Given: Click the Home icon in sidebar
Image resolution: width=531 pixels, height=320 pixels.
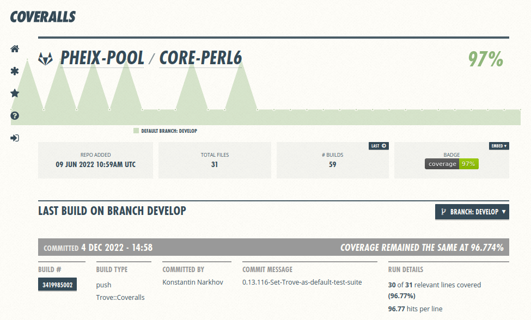Looking at the screenshot, I should coord(15,49).
